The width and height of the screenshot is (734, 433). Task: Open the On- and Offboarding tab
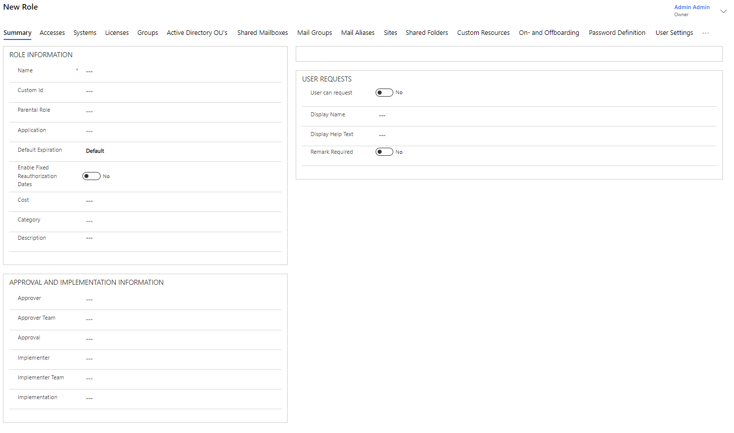point(549,33)
